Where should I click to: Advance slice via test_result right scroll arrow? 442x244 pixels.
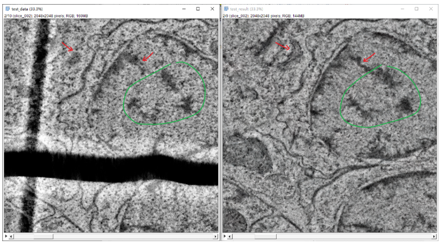tap(434, 236)
